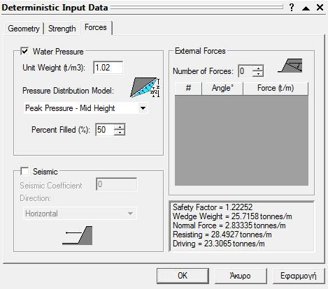
Task: Increase the Percent Filled value
Action: click(x=120, y=127)
